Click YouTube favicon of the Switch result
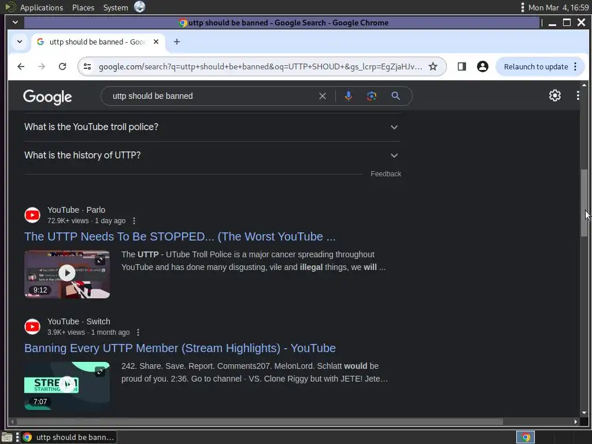The height and width of the screenshot is (444, 592). [x=32, y=327]
